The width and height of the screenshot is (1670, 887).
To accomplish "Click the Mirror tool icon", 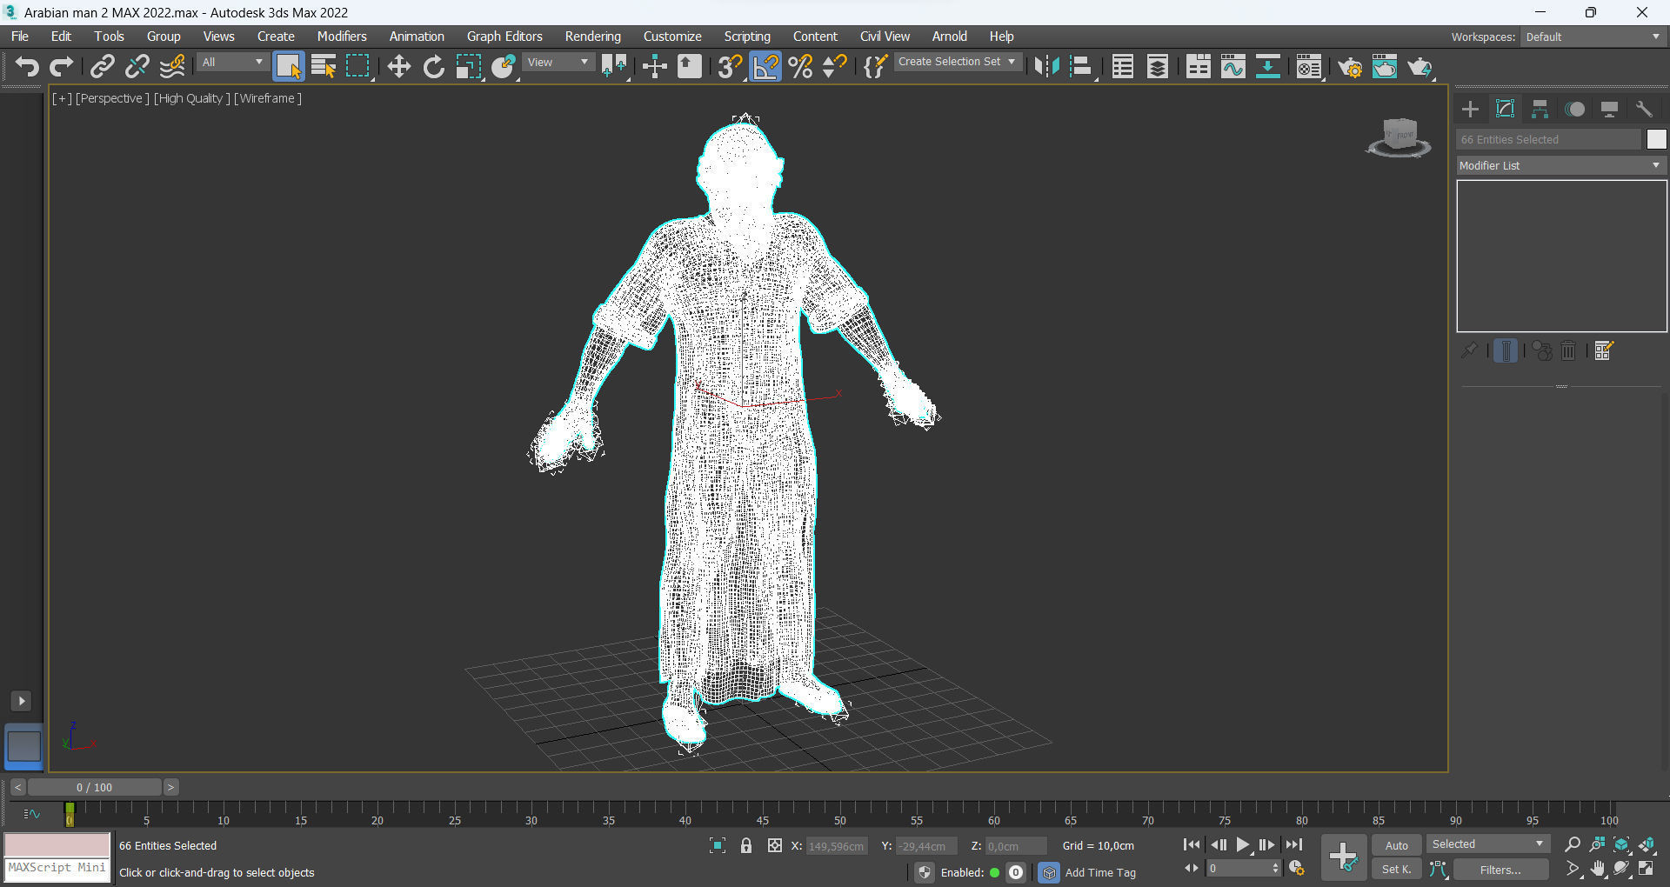I will click(1047, 66).
